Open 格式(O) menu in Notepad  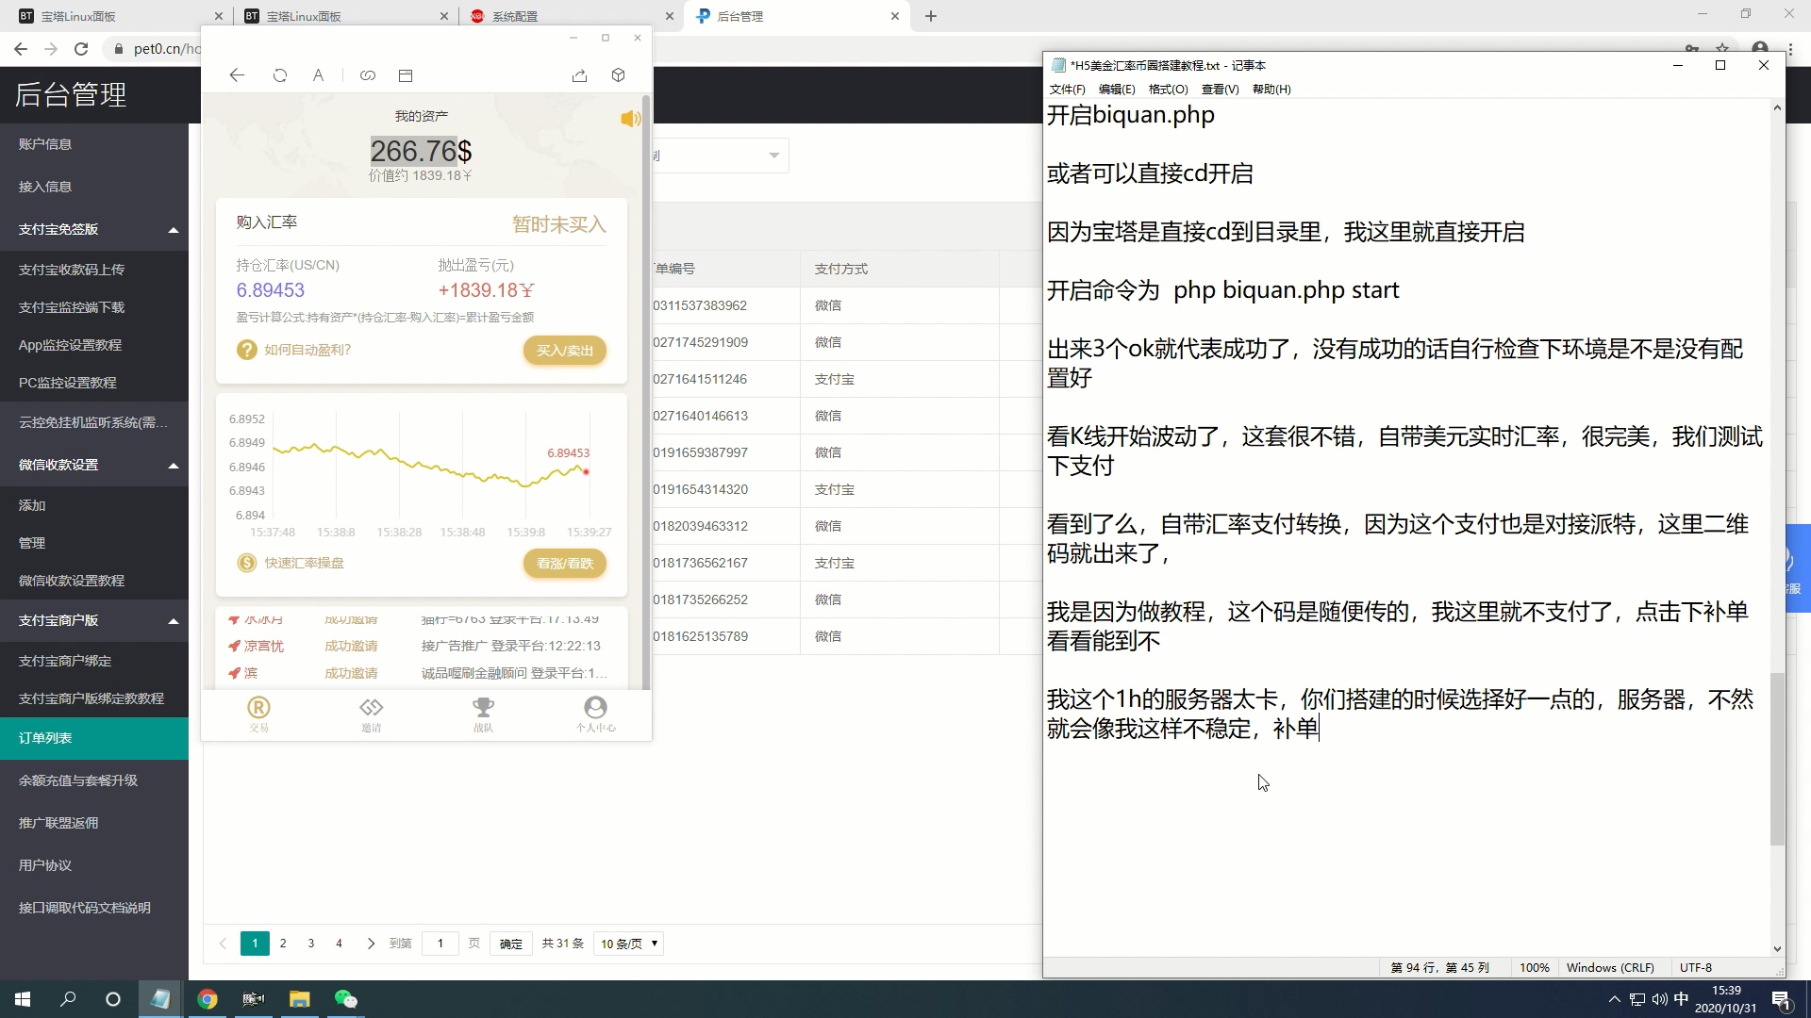(x=1168, y=90)
